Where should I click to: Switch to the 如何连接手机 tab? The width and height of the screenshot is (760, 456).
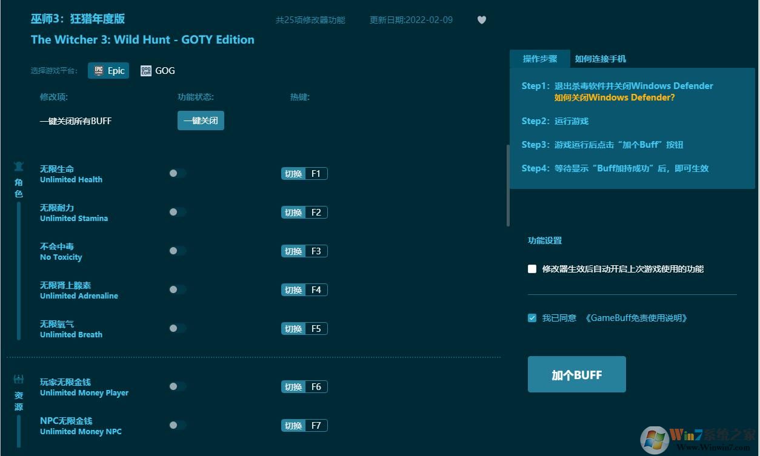[x=599, y=59]
